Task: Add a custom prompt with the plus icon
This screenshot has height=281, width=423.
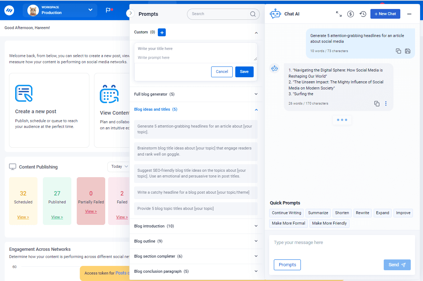Action: pos(161,32)
